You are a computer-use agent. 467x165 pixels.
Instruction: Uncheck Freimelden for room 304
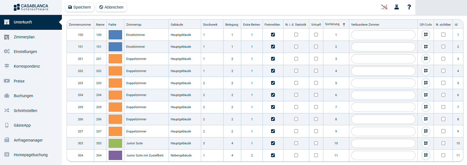click(273, 155)
